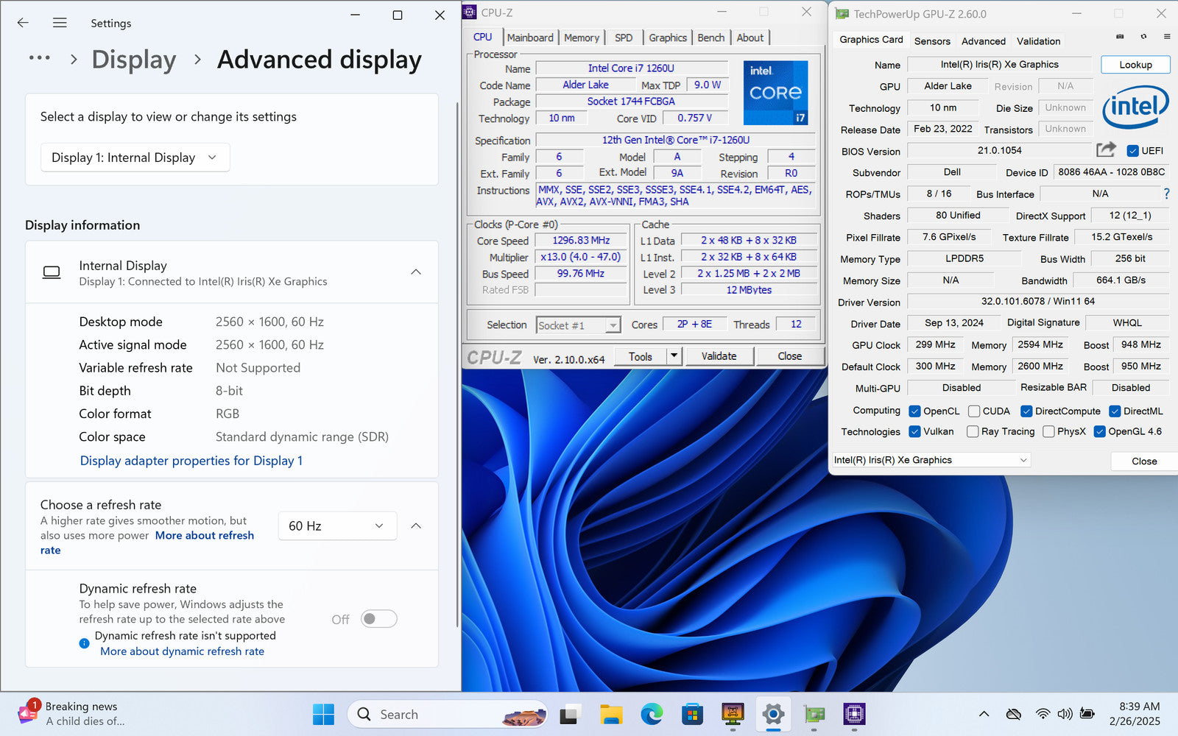
Task: Click the GPU-Z title bar app icon
Action: pyautogui.click(x=842, y=14)
